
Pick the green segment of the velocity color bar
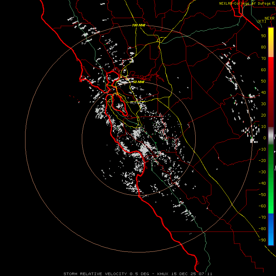coord(271,179)
